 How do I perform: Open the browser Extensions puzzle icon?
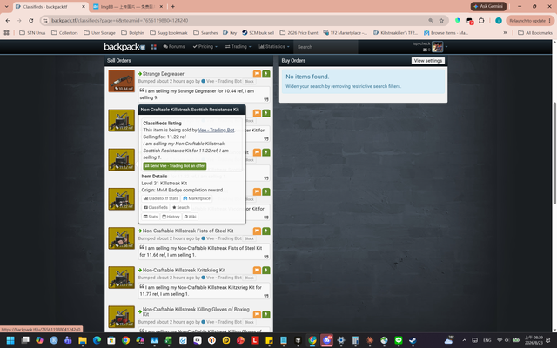click(481, 21)
